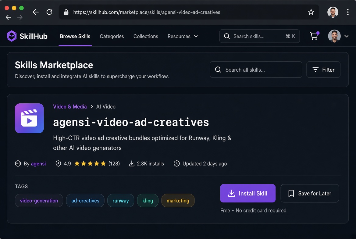Open the Resources dropdown
The image size is (356, 239).
click(x=183, y=36)
